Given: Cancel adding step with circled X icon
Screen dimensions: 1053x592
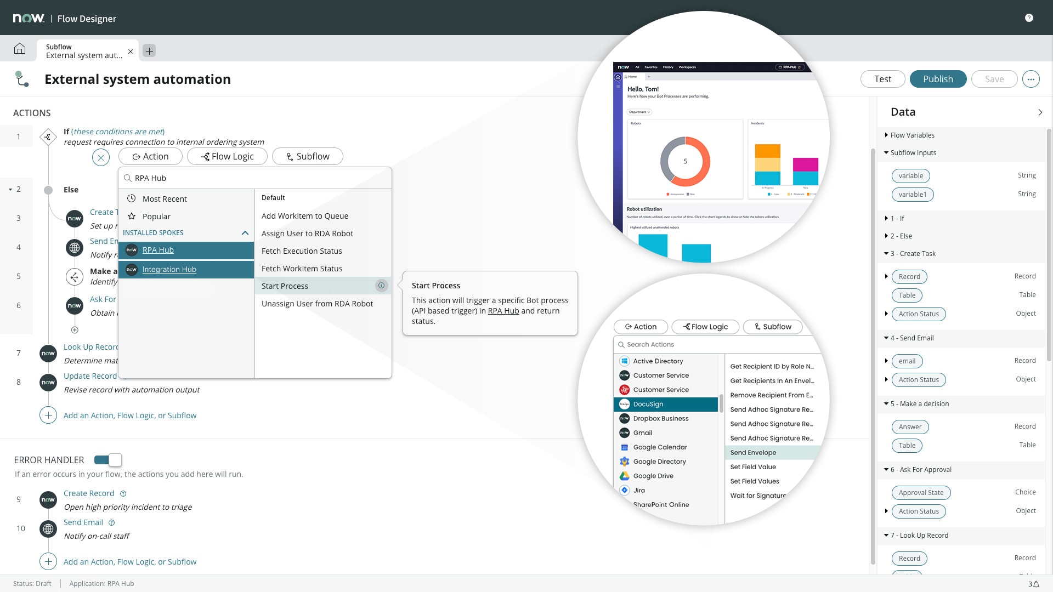Looking at the screenshot, I should [101, 157].
